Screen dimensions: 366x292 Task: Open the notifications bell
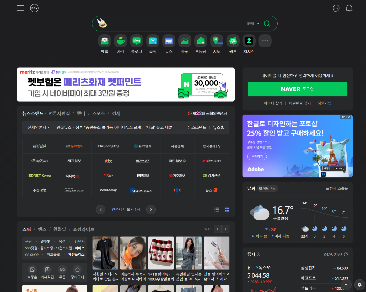(349, 8)
